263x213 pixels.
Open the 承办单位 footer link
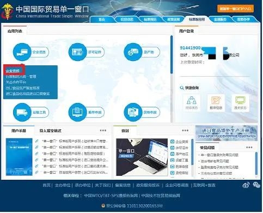coord(83,185)
